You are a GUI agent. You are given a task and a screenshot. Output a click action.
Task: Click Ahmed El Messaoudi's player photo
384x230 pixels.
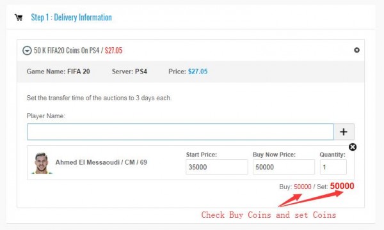[x=42, y=163]
